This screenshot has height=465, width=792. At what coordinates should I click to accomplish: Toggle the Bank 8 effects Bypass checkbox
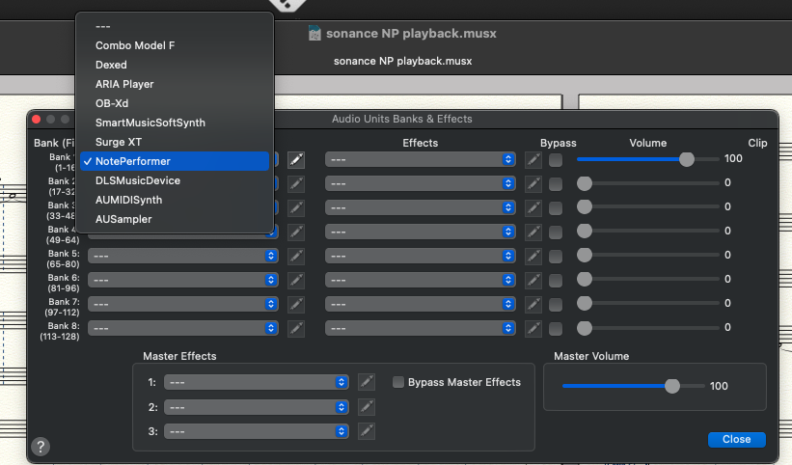coord(556,328)
